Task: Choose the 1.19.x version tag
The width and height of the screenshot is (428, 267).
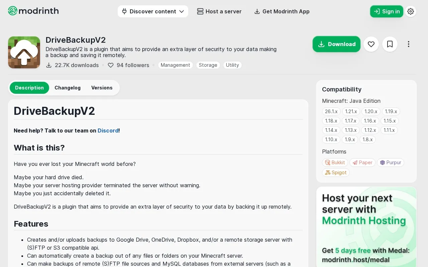Action: pos(391,111)
